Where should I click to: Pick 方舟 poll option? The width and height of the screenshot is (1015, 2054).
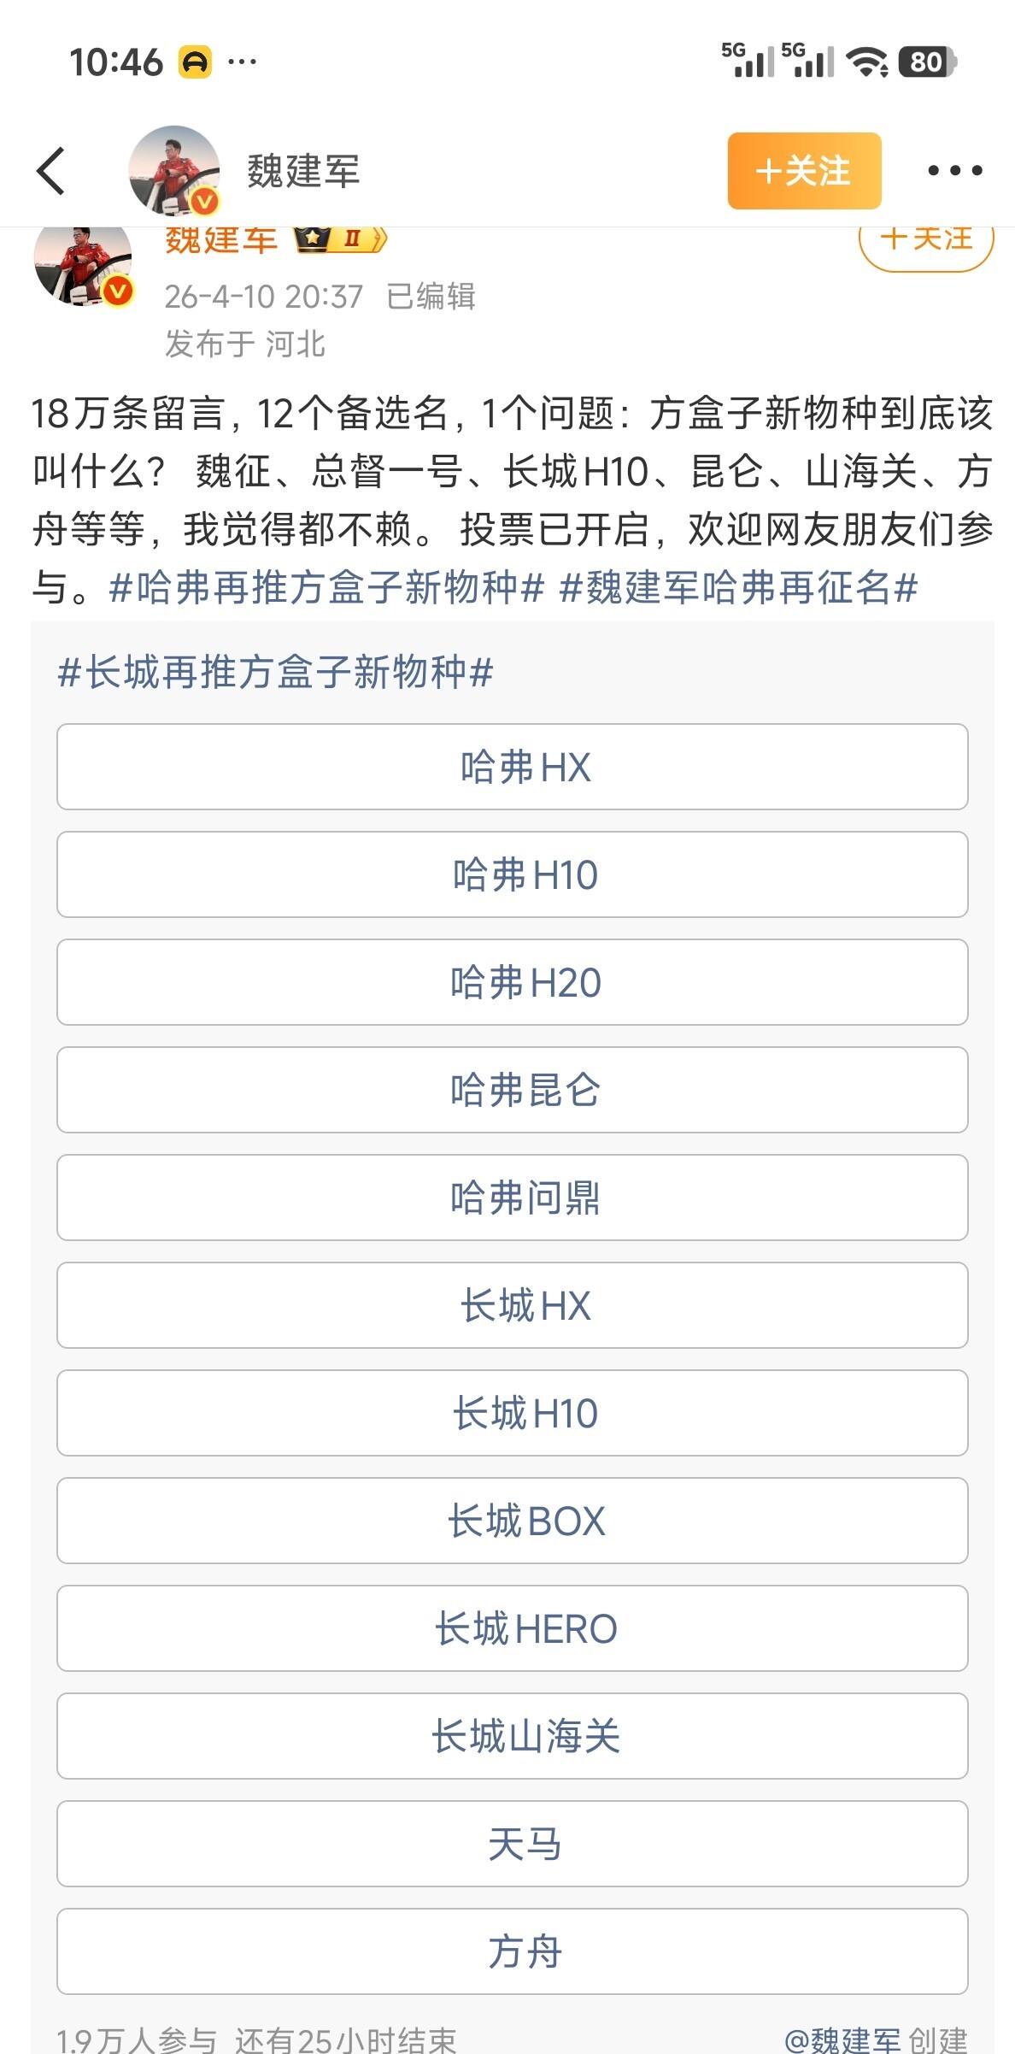(x=512, y=1951)
